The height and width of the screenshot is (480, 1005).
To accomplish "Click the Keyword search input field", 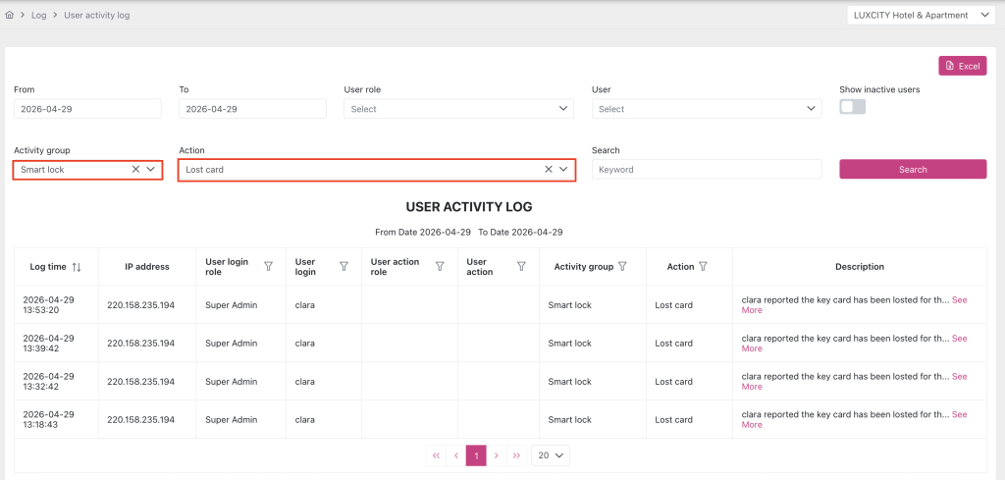I will 707,169.
